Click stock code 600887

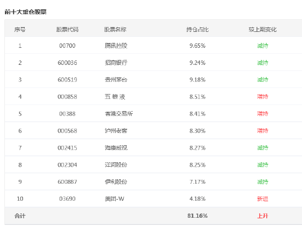67,181
